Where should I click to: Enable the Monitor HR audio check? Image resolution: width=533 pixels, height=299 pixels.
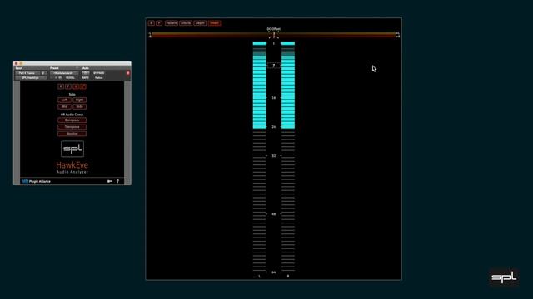pos(72,134)
